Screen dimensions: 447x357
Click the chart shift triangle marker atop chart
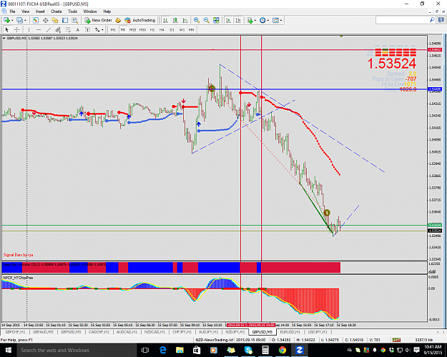coord(341,36)
